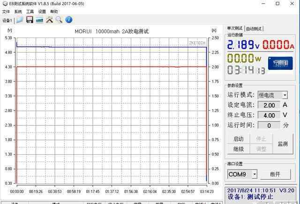Click the 00:00:00 time axis label
Viewport: 300px width, 204px height.
tap(17, 191)
